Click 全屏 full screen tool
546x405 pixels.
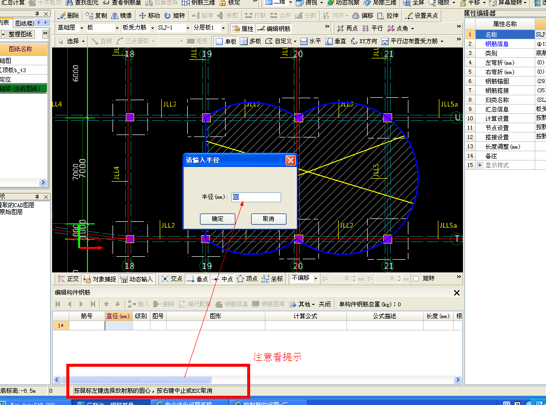tap(414, 3)
